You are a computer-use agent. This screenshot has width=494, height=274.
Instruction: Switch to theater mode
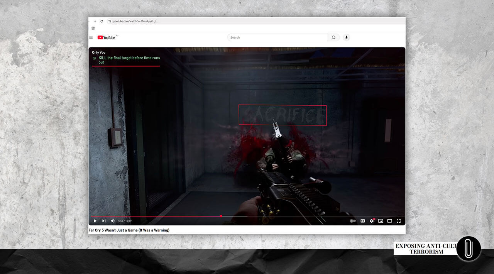390,221
